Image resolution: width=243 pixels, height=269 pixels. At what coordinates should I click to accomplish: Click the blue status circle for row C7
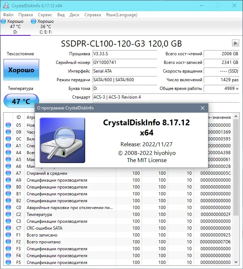(x=8, y=228)
